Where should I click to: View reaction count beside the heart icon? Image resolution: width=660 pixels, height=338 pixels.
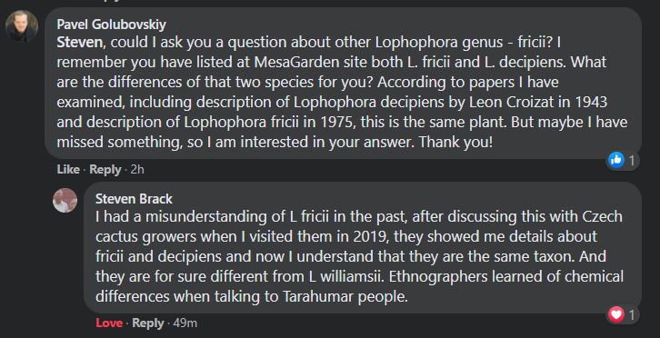point(632,314)
